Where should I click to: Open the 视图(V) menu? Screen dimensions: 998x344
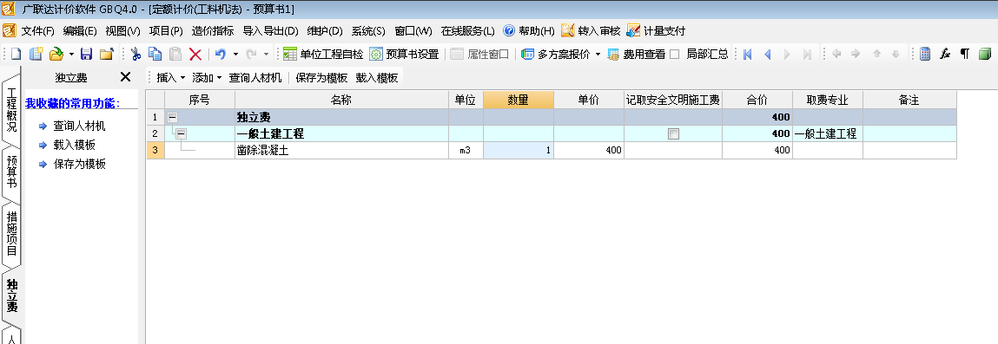pos(122,30)
